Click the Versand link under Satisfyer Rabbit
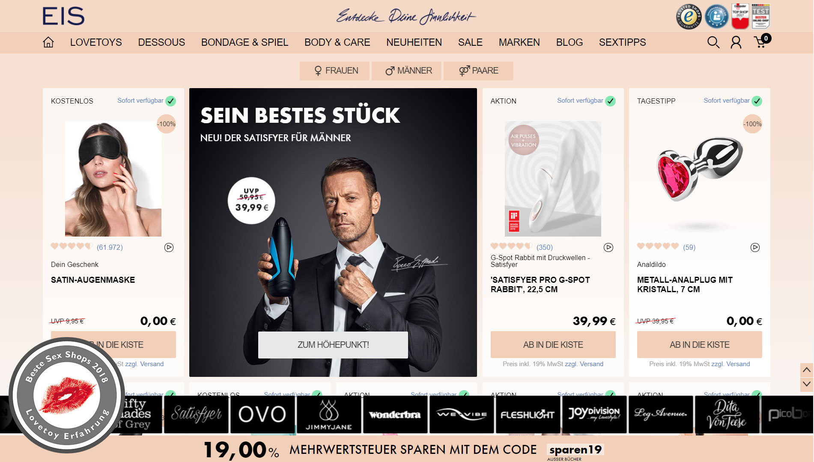Screen dimensions: 814x462 click(x=591, y=364)
